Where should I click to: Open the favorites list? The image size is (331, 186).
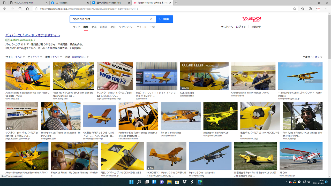pos(303,9)
